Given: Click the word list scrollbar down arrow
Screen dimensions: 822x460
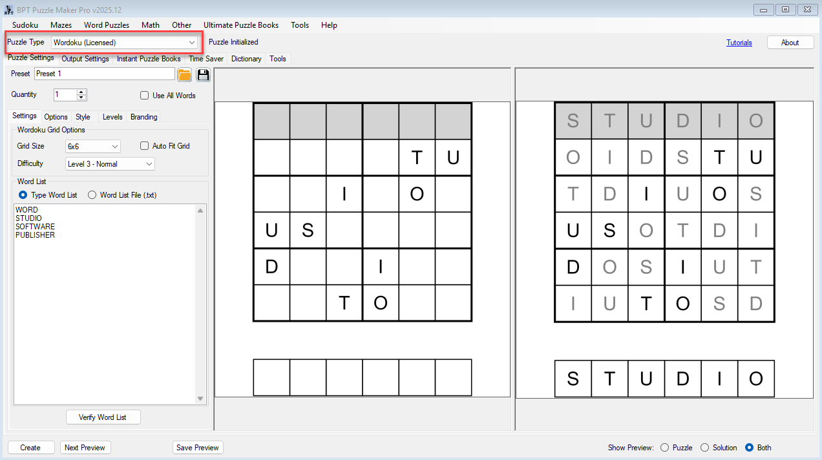Looking at the screenshot, I should pos(200,399).
